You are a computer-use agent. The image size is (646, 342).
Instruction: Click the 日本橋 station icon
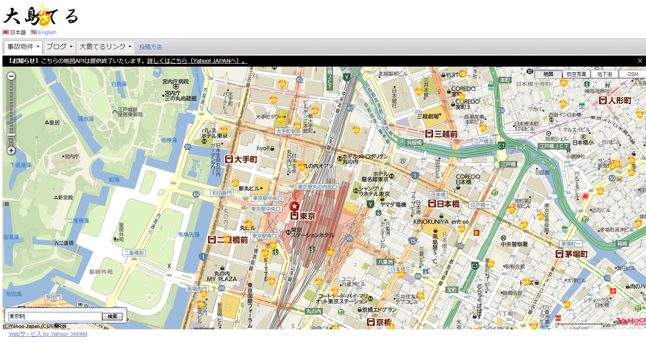(x=432, y=203)
